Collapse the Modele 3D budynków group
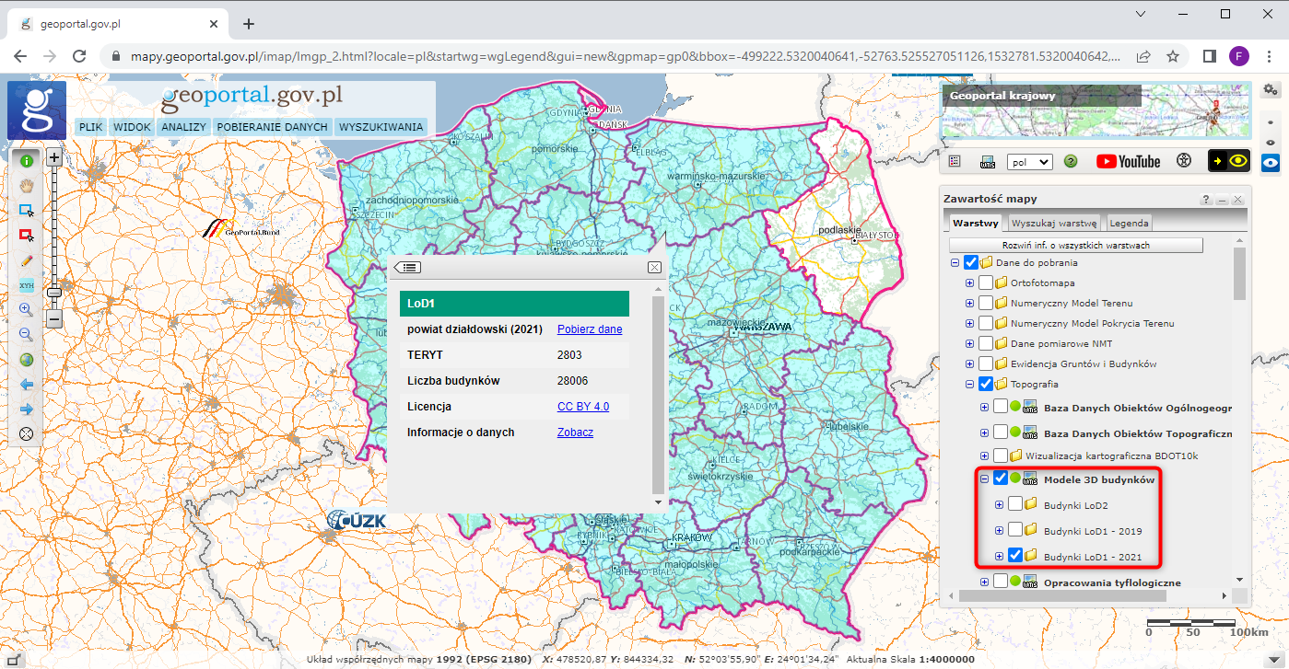This screenshot has width=1289, height=669. (984, 479)
